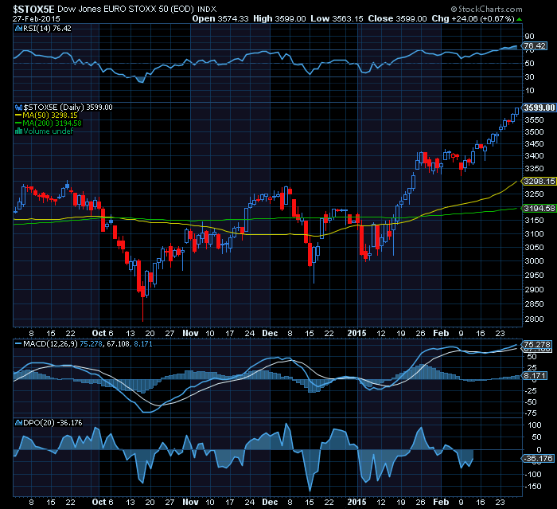The height and width of the screenshot is (509, 557).
Task: Click the MACD(12,26,9) legend label
Action: (50, 344)
